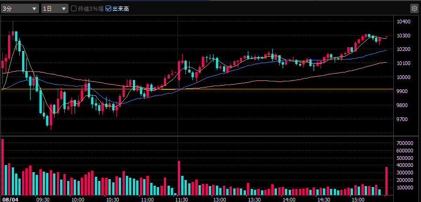
Task: Open the chart settings gear icon
Action: (414, 8)
